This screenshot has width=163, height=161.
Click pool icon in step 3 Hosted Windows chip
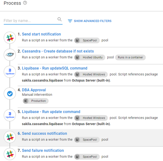tap(77, 74)
